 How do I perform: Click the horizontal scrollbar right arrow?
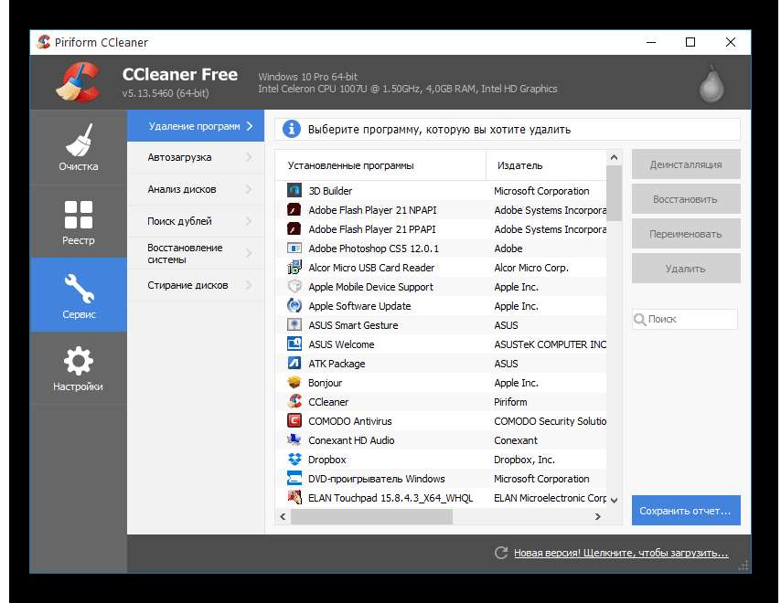pos(598,516)
